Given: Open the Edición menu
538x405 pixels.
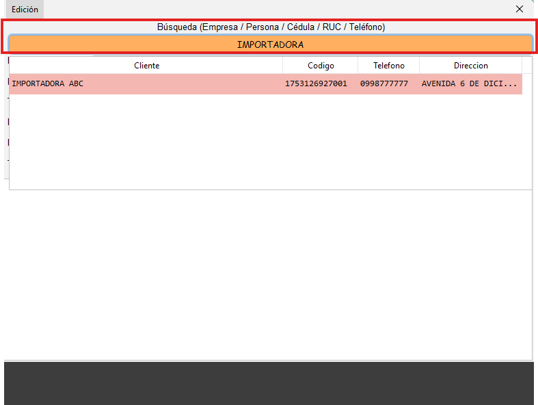Looking at the screenshot, I should point(25,10).
